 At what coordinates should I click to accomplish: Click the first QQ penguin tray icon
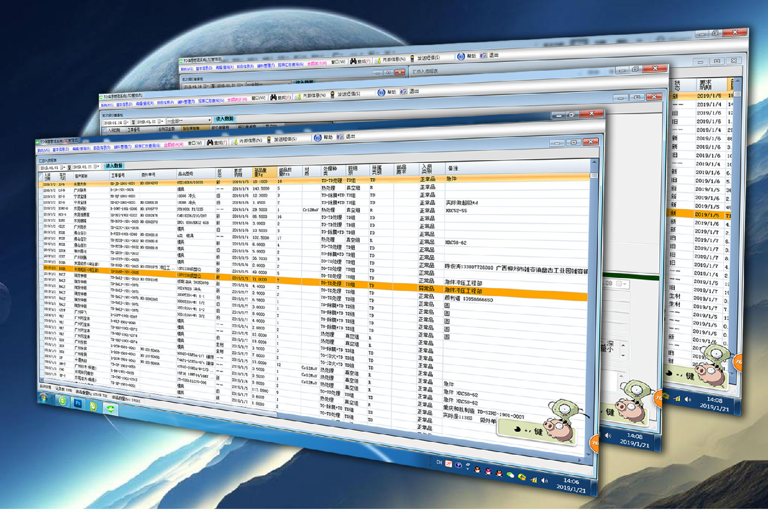click(x=477, y=470)
